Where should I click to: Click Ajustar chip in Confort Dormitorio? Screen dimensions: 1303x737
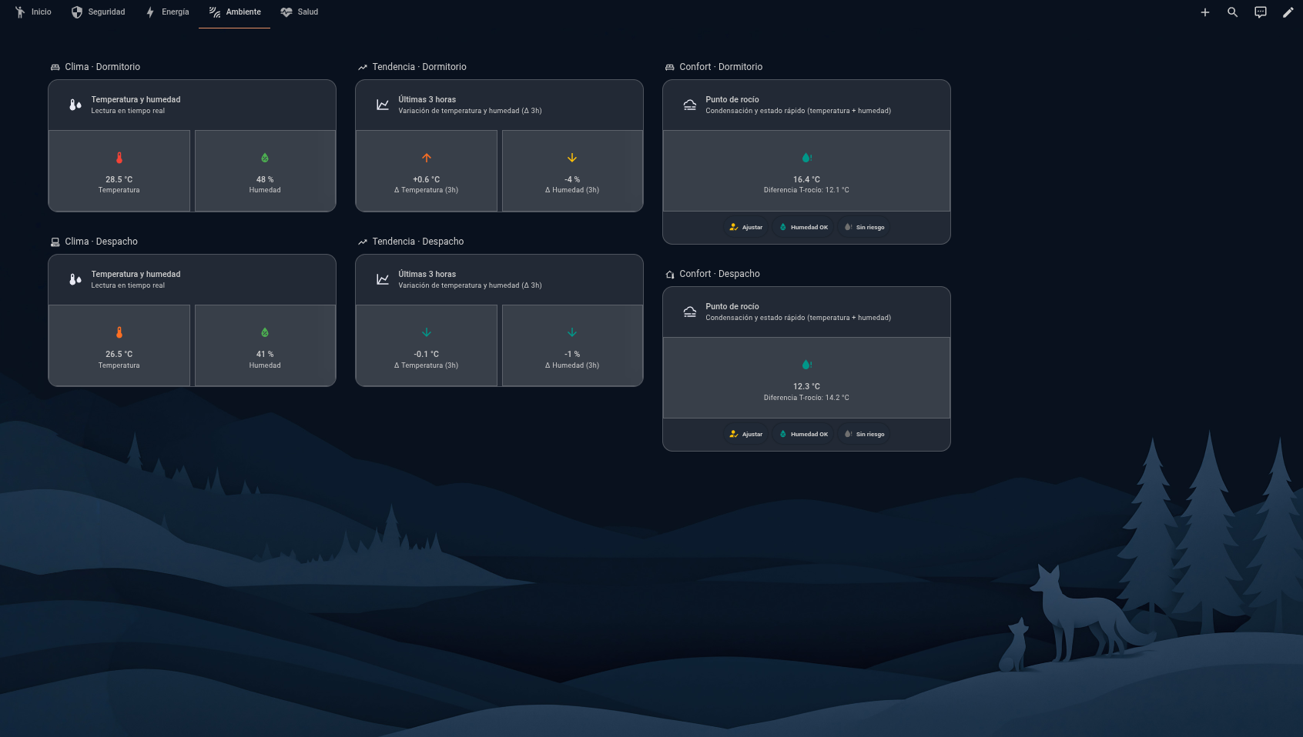click(x=745, y=227)
